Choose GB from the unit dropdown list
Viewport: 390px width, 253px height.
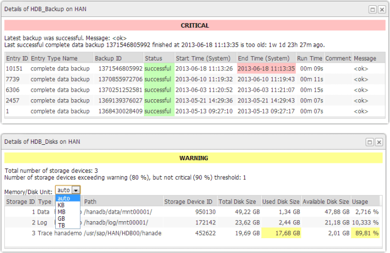coord(62,218)
